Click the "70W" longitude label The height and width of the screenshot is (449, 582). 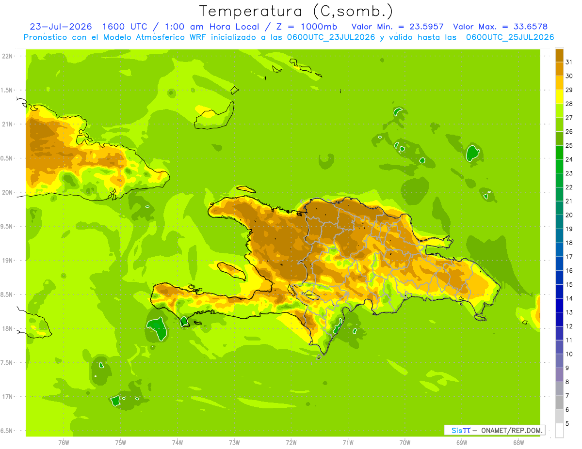click(405, 442)
